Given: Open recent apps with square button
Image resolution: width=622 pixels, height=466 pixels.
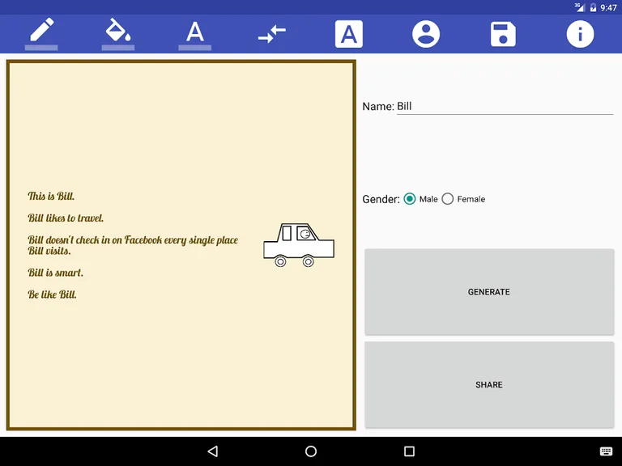Looking at the screenshot, I should click(x=409, y=451).
